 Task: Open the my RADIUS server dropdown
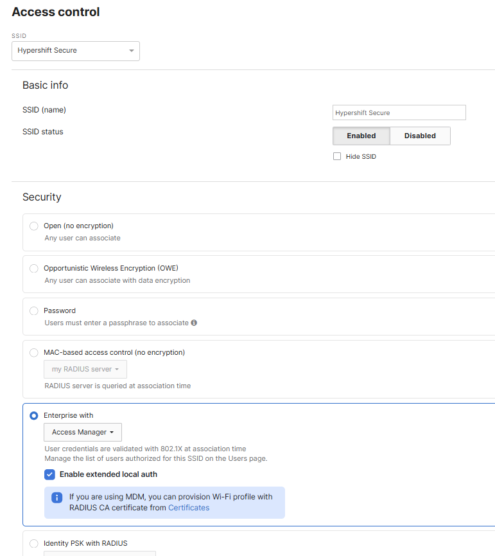pyautogui.click(x=85, y=369)
